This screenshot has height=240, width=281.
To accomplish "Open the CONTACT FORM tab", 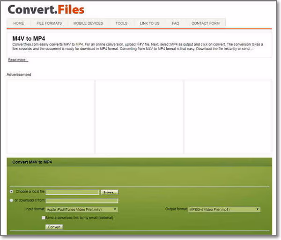I will click(x=206, y=23).
